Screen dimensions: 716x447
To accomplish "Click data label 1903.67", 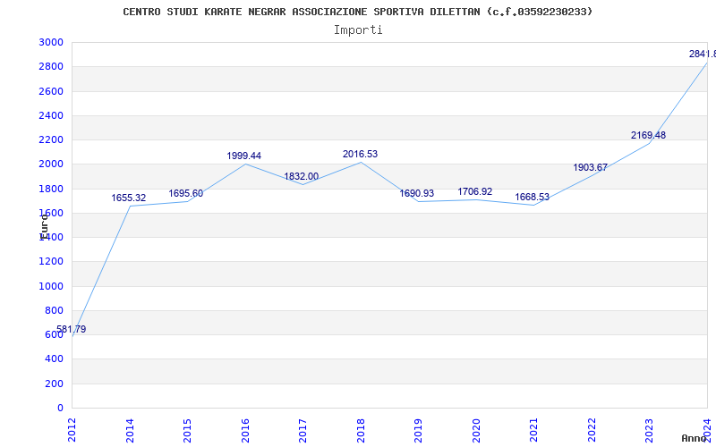I will click(591, 167).
